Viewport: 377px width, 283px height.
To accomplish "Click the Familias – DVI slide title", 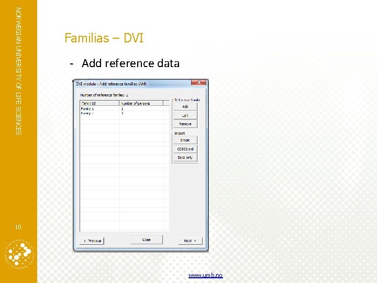I will [x=104, y=38].
